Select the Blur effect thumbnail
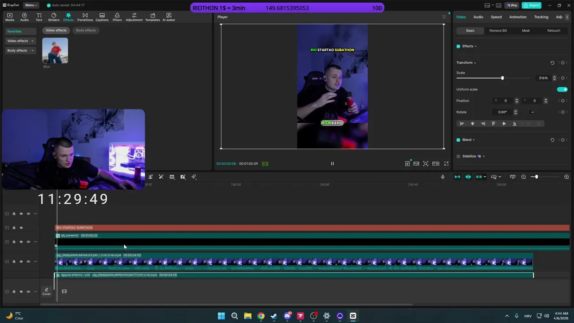Image resolution: width=574 pixels, height=323 pixels. click(55, 50)
